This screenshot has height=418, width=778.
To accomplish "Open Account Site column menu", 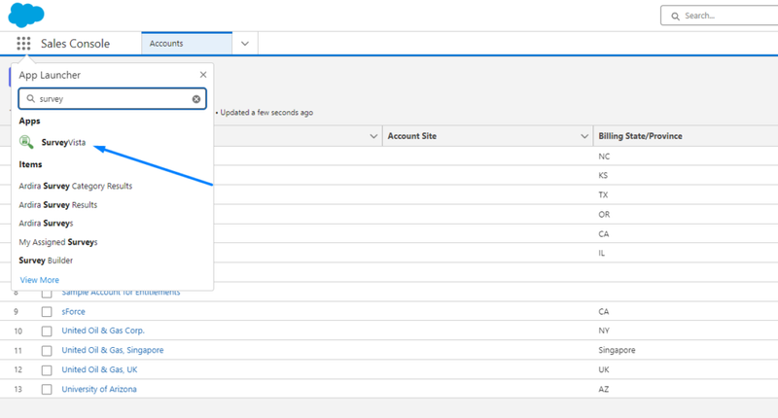I will pos(584,136).
